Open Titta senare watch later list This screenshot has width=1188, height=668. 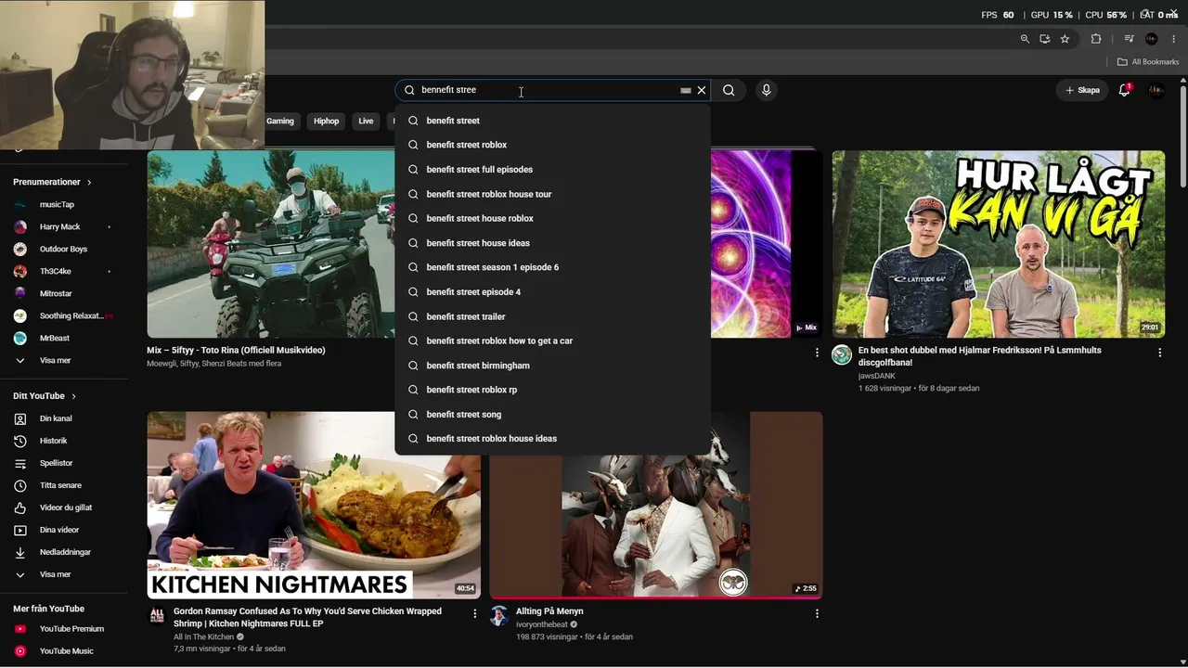tap(61, 485)
